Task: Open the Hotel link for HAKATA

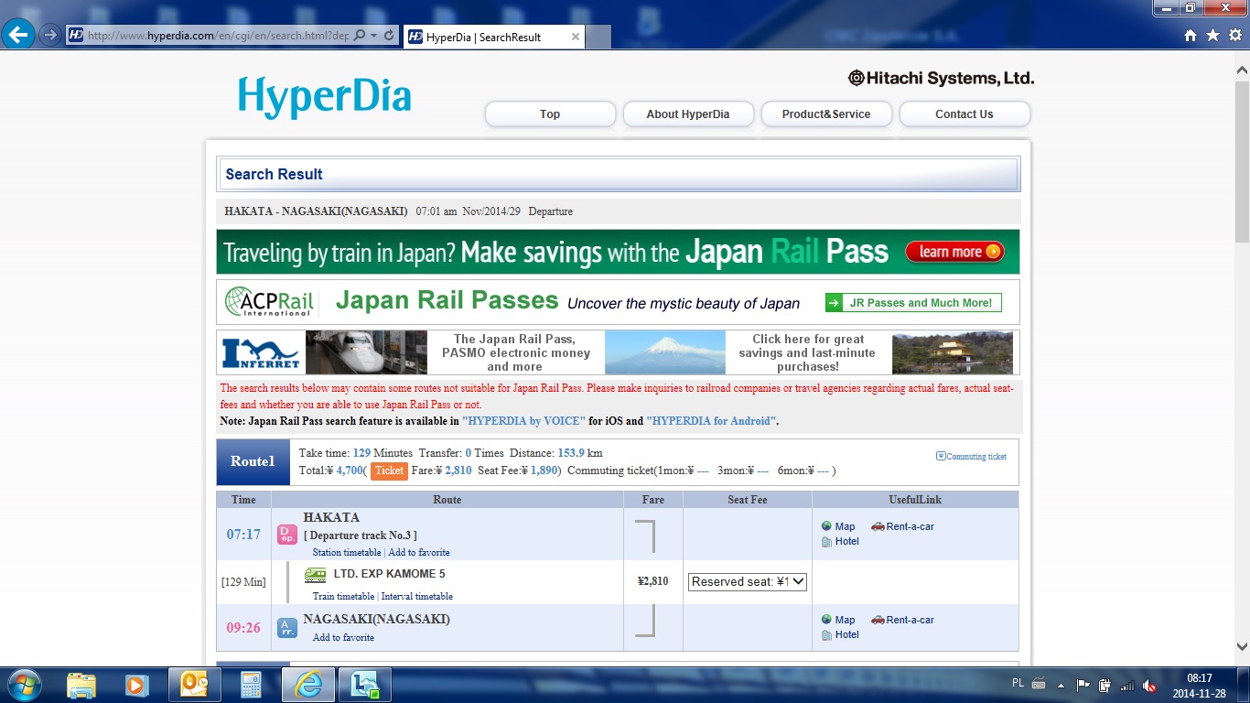Action: click(840, 542)
